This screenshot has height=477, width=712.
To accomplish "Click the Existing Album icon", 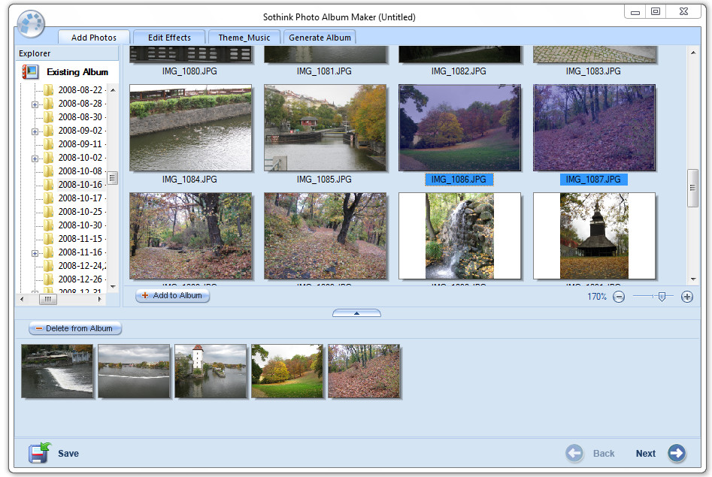I will click(30, 71).
